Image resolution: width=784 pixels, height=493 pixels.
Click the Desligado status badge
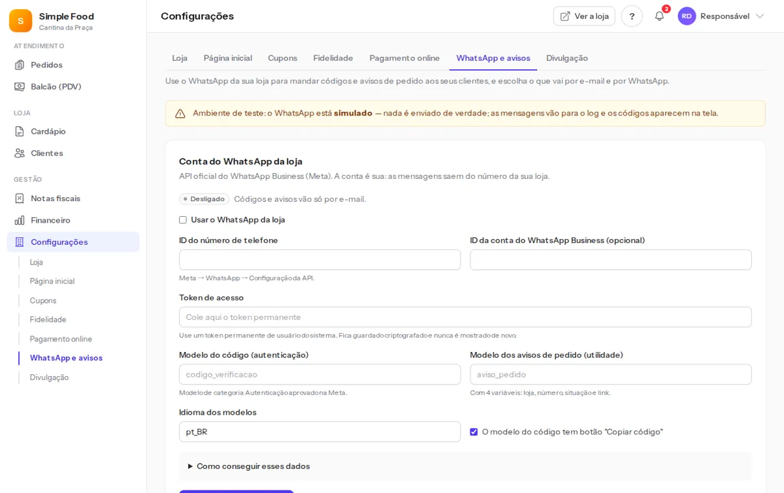[204, 199]
